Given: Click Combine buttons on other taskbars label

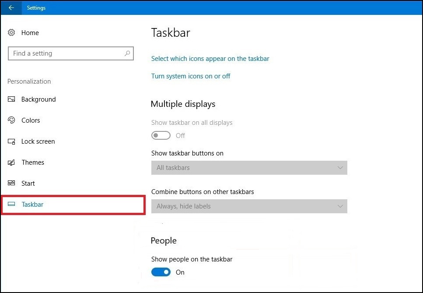Looking at the screenshot, I should (203, 192).
